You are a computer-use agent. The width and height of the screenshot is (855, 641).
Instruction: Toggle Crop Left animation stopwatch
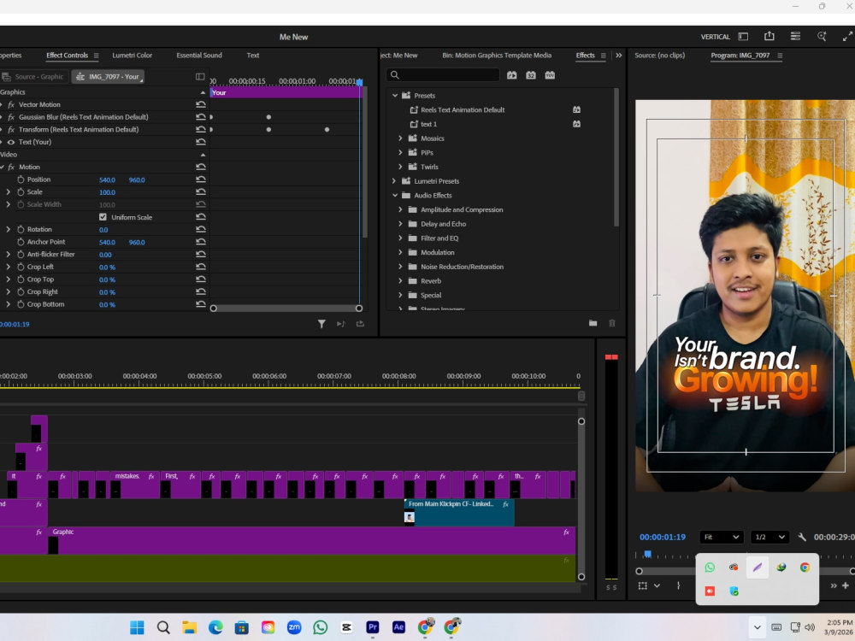[x=21, y=267]
